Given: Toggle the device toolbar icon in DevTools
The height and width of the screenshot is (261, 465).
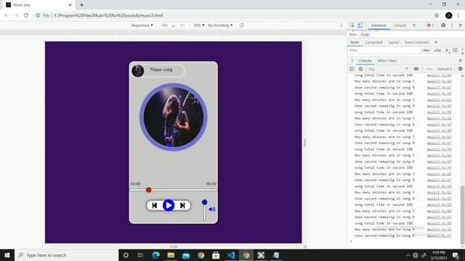Looking at the screenshot, I should (360, 25).
